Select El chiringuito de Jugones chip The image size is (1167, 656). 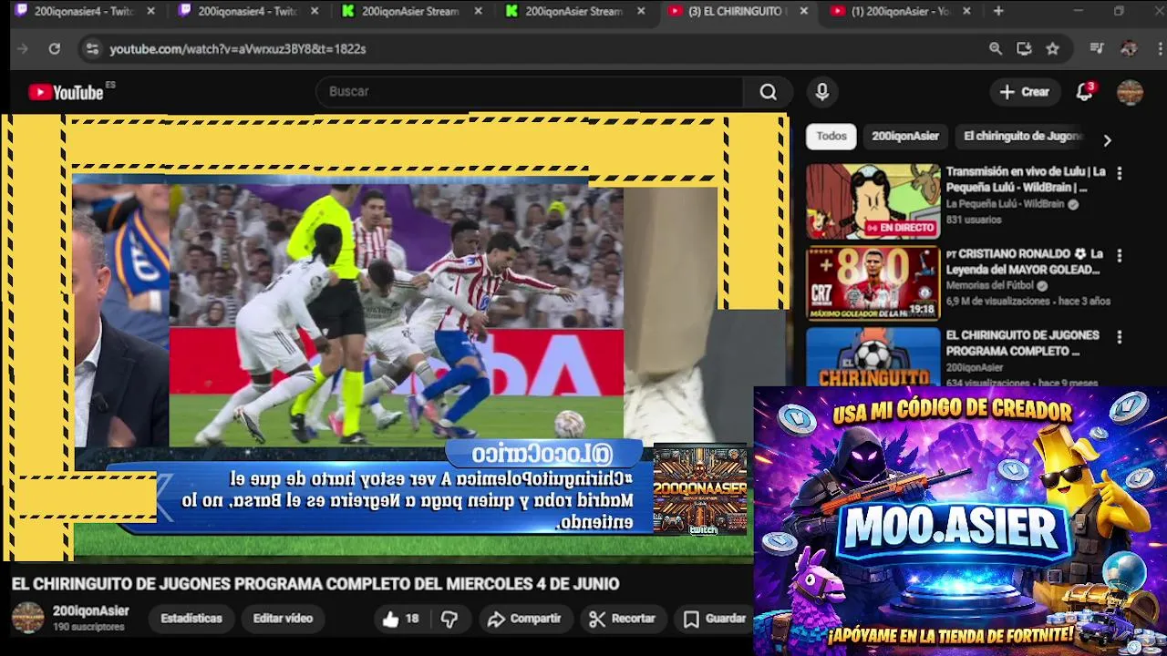coord(1022,136)
